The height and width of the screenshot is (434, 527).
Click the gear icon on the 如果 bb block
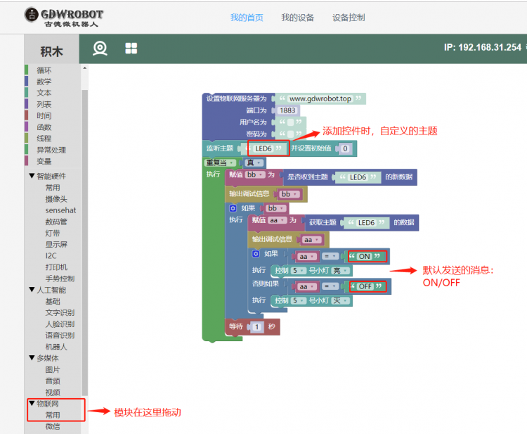(233, 208)
